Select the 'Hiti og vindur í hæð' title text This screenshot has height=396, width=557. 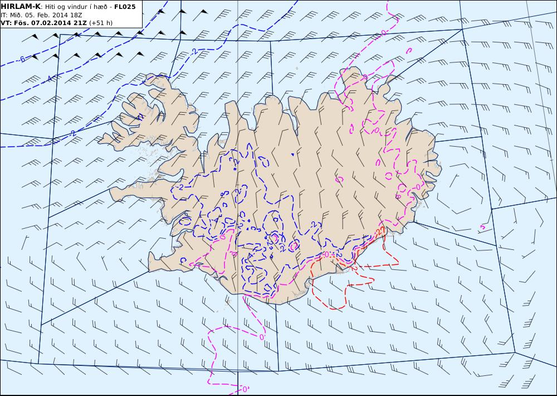(x=77, y=7)
